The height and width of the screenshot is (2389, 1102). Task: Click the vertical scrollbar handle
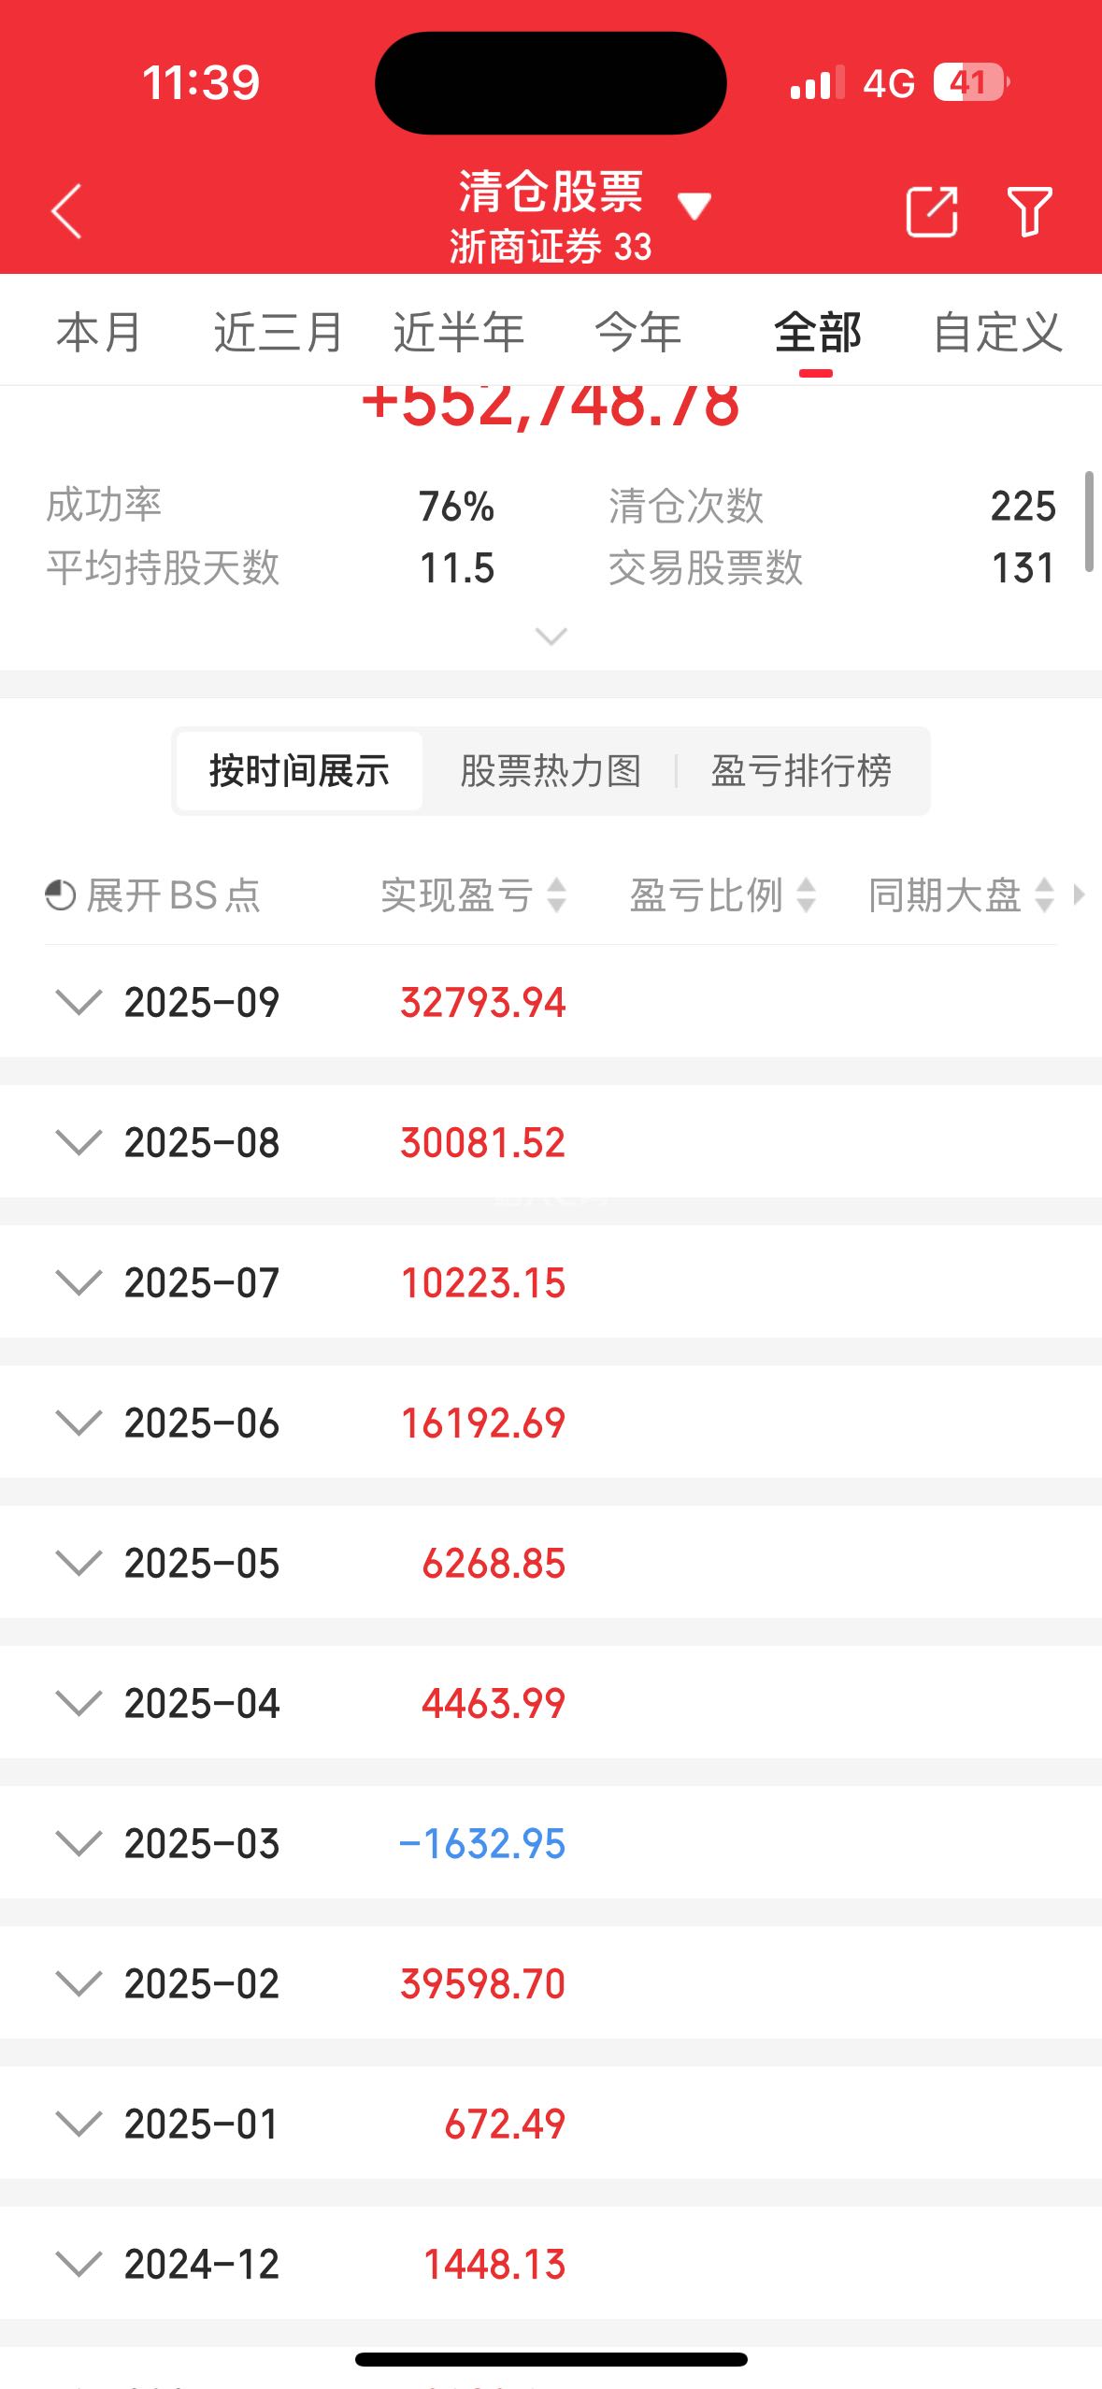click(1089, 522)
